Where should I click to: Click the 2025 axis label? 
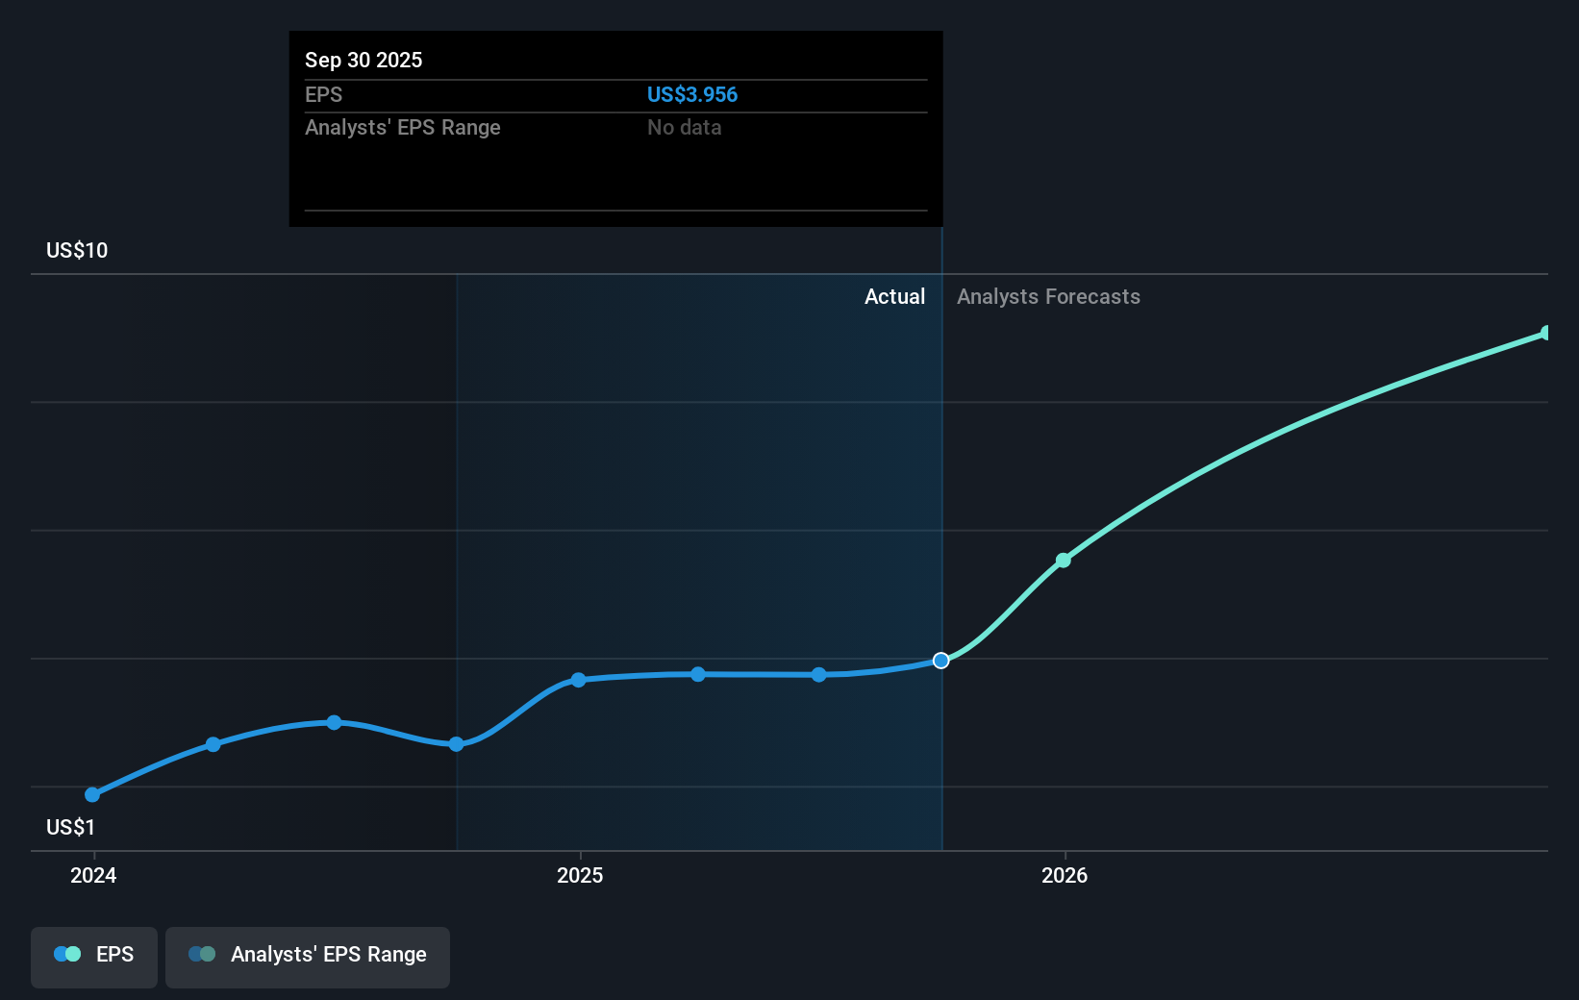tap(579, 875)
